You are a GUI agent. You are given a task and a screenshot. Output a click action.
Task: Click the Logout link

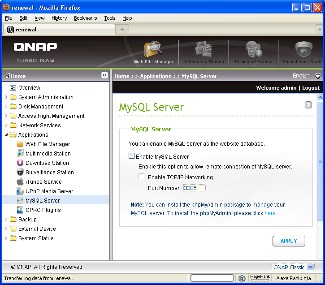[x=311, y=88]
